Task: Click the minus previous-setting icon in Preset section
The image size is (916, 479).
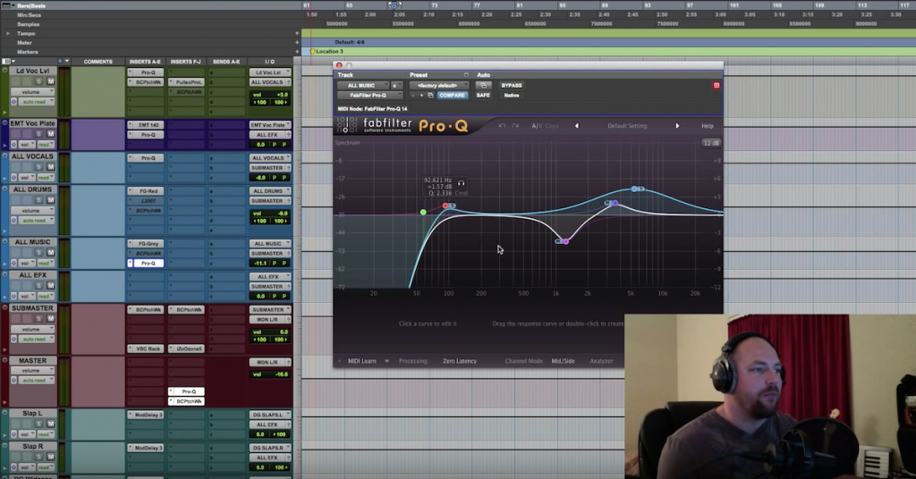Action: click(x=413, y=95)
